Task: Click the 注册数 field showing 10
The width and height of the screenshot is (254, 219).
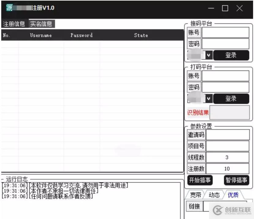Action: point(228,168)
